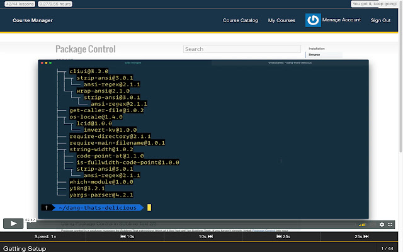Click the cliui@3.2.0 line

click(89, 71)
